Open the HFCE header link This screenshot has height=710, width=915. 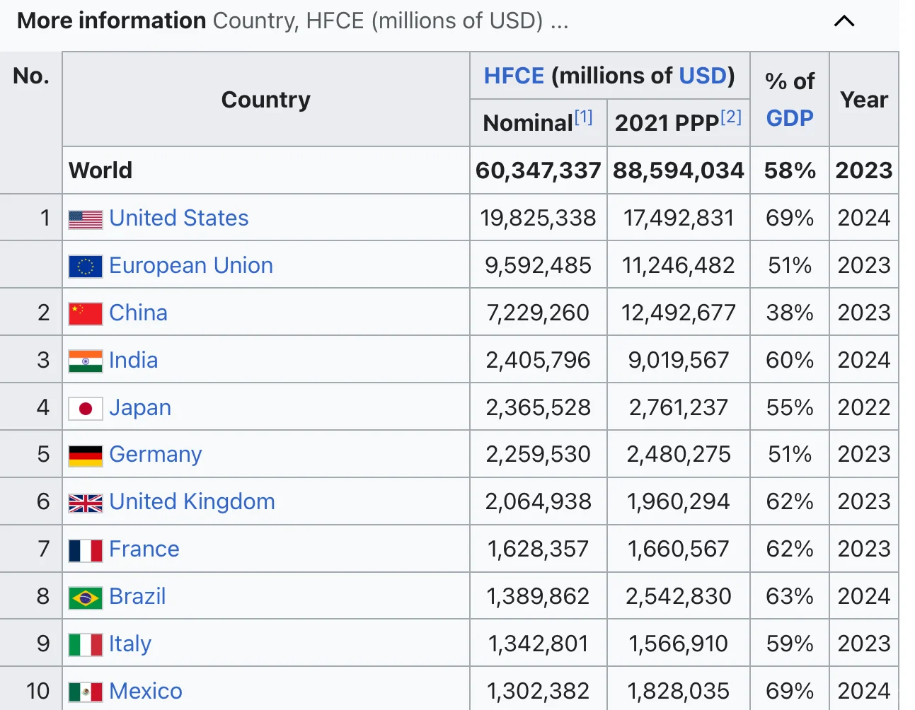(x=514, y=76)
